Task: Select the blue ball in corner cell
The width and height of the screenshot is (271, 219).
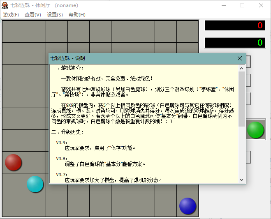Action: pyautogui.click(x=188, y=206)
